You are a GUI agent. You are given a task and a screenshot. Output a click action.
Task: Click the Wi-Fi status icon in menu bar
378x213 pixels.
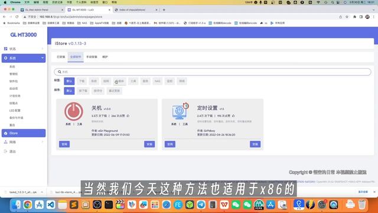pyautogui.click(x=318, y=2)
